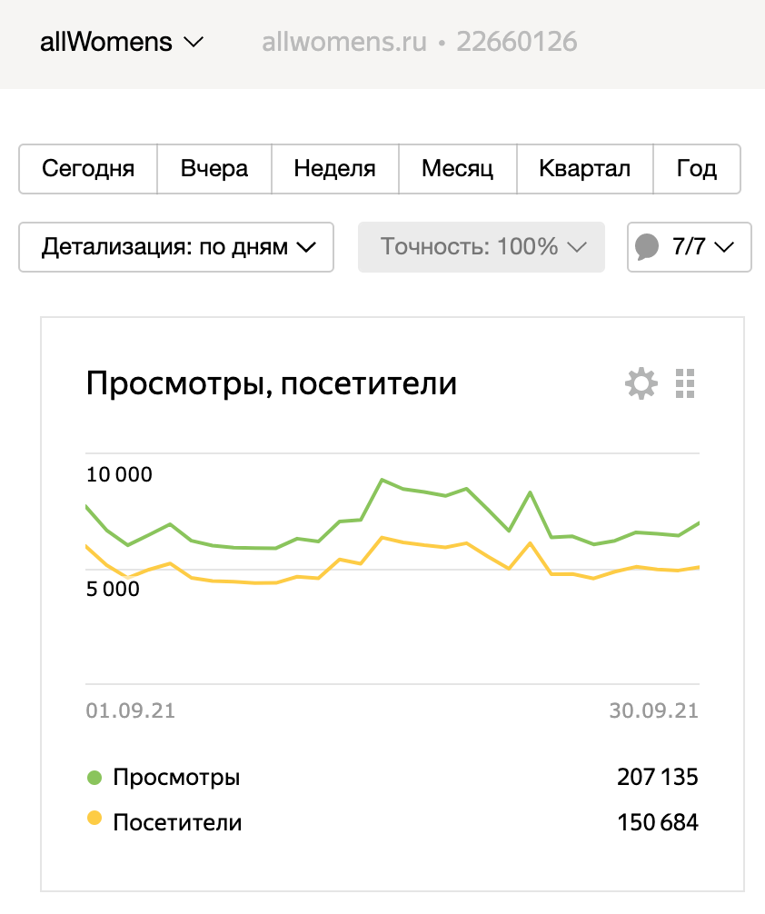Choose the Год period tab

point(697,169)
